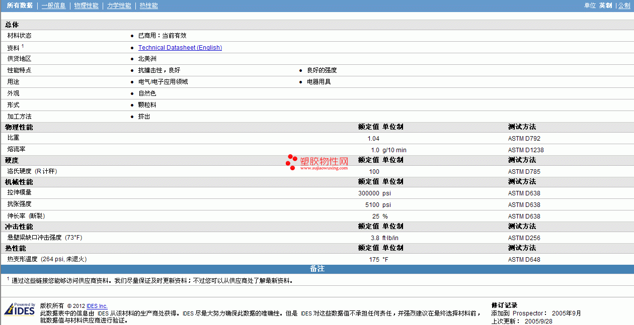The image size is (634, 325).
Task: Click the ASTM D648 test method
Action: (x=524, y=260)
